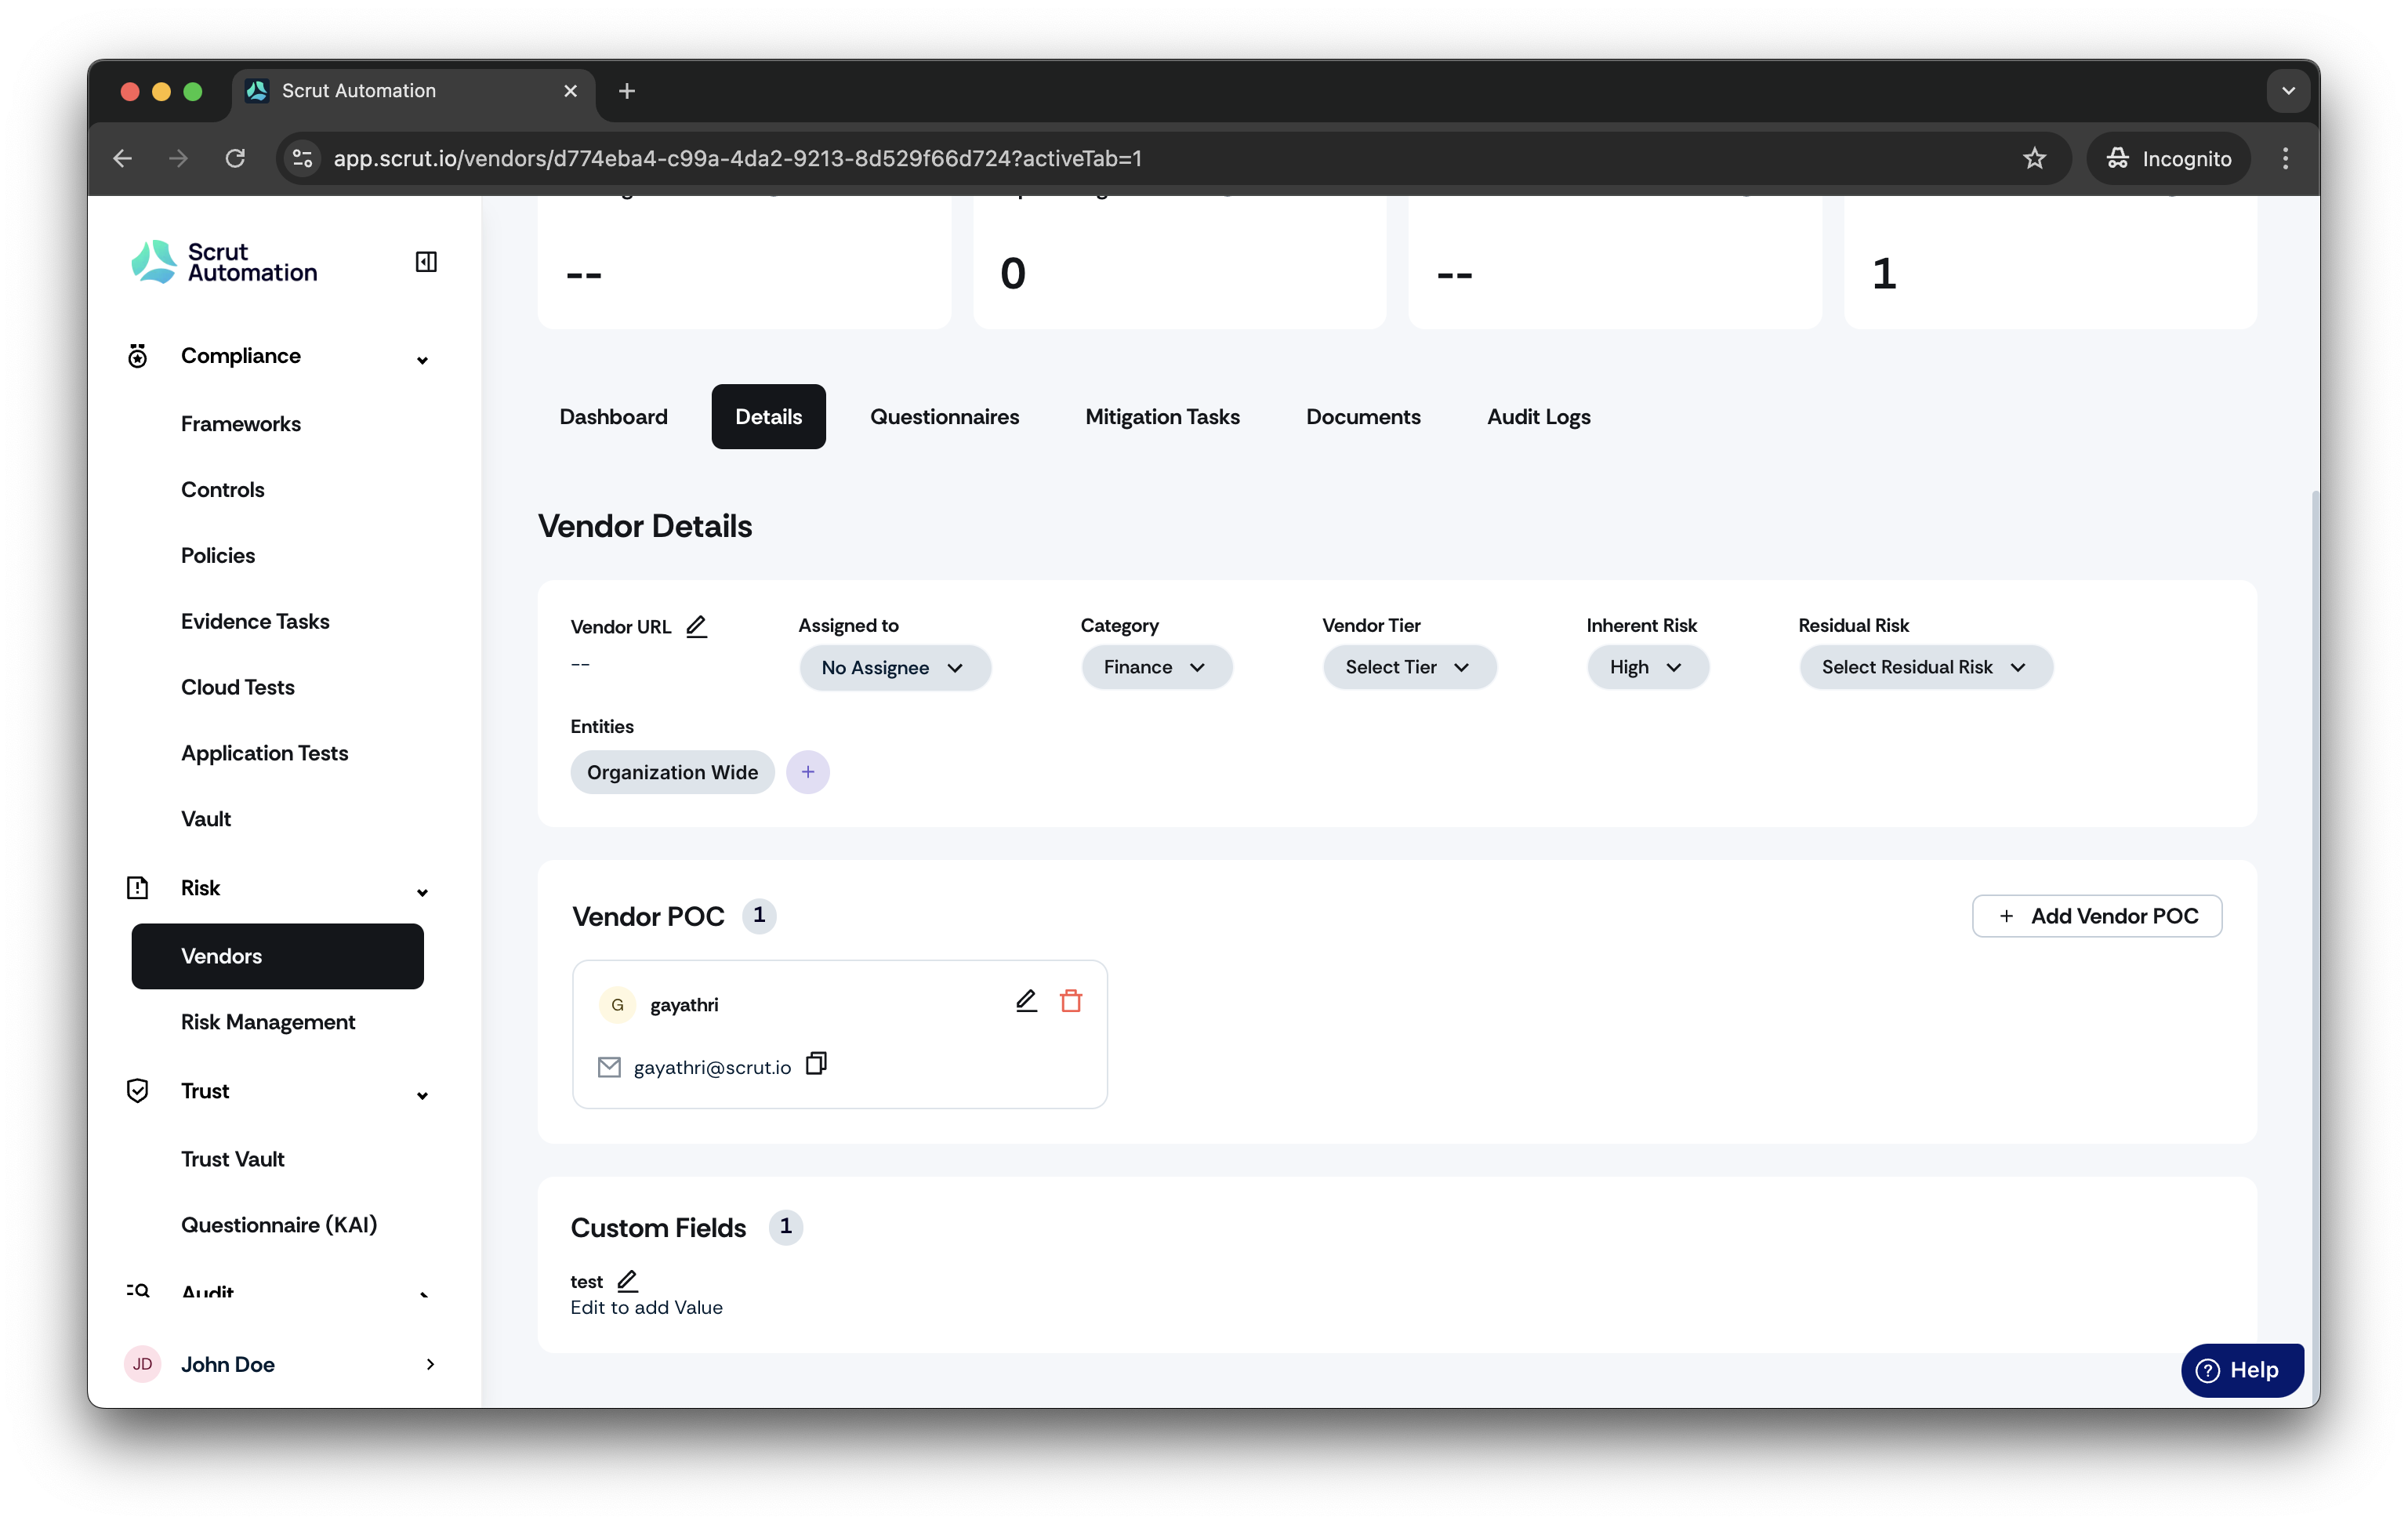
Task: Open Evidence Tasks in the sidebar
Action: click(255, 622)
